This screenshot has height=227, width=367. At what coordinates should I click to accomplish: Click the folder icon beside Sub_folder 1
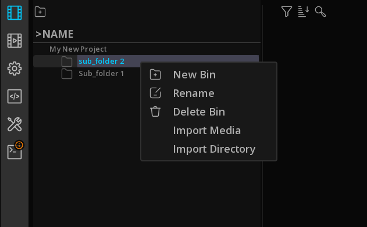pyautogui.click(x=67, y=74)
